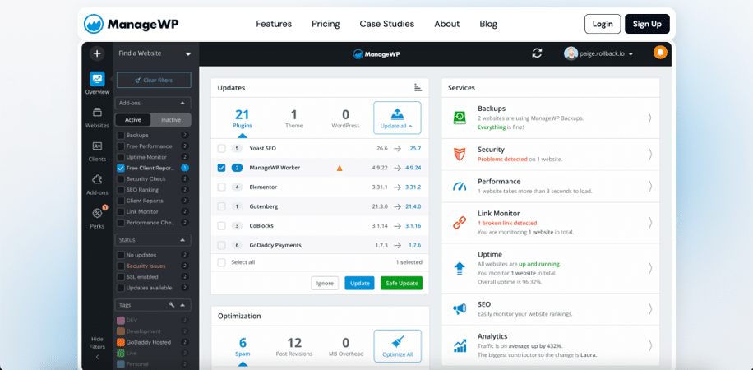Check the Select all checkbox
The height and width of the screenshot is (370, 753).
(221, 262)
